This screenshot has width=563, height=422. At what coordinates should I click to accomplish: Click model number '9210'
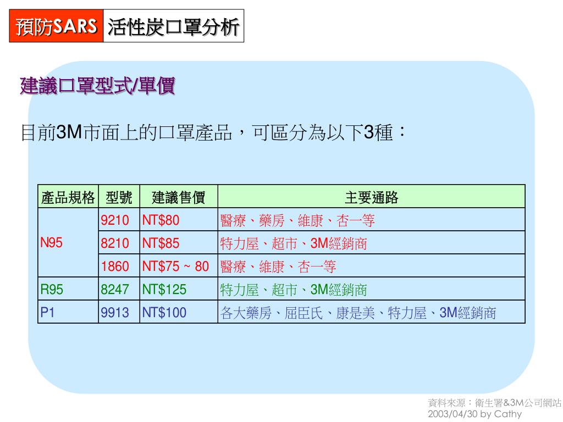115,220
